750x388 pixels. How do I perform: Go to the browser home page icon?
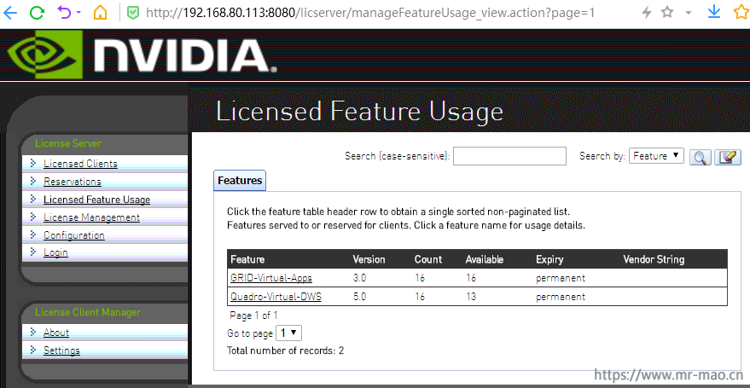100,13
